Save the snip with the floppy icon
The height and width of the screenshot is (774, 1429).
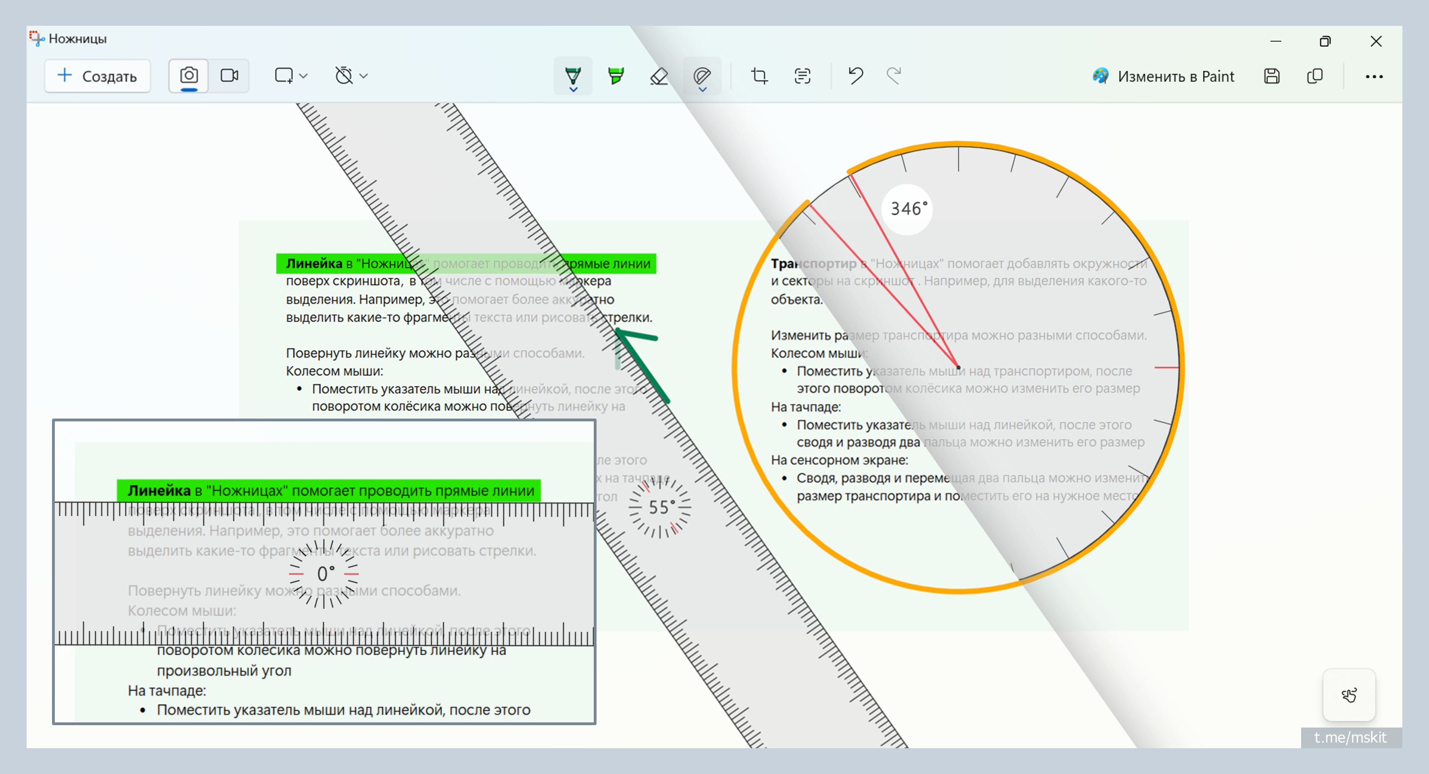pyautogui.click(x=1272, y=76)
